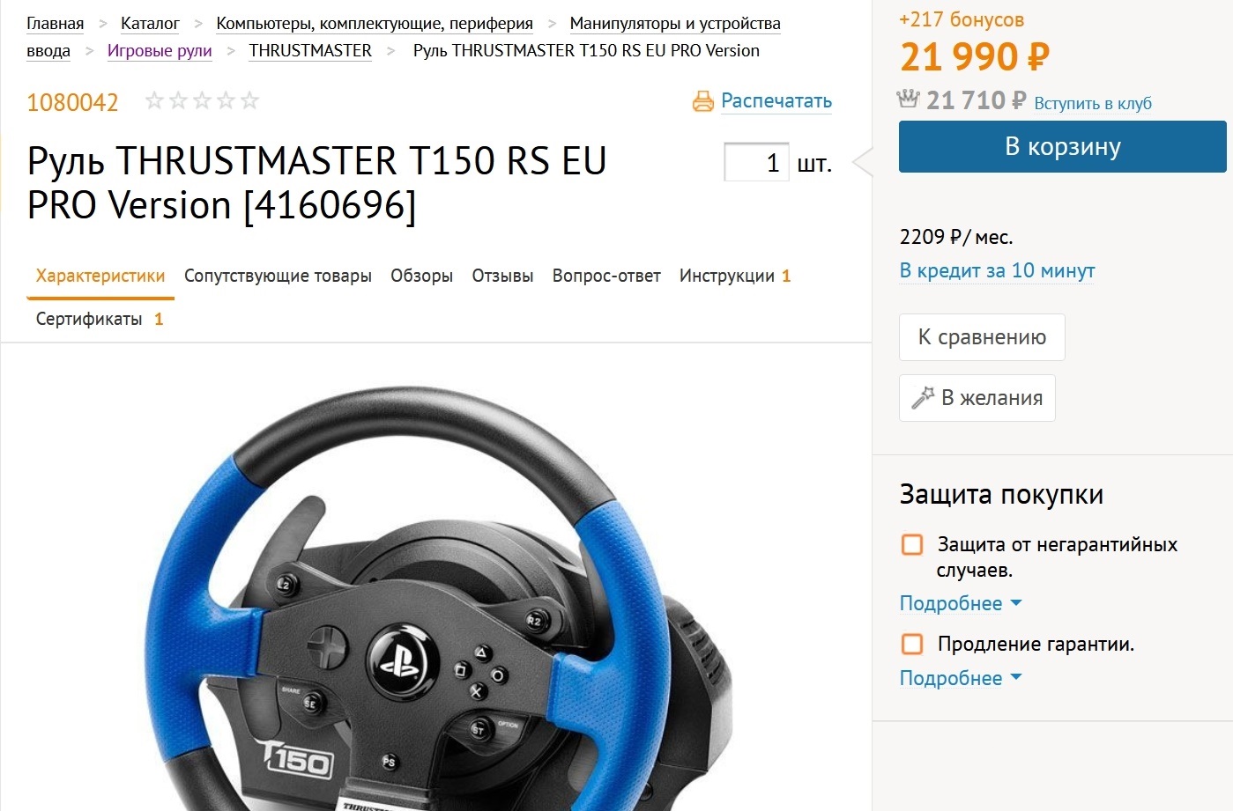This screenshot has height=811, width=1233.
Task: Open the Сертификаты tab
Action: click(x=100, y=319)
